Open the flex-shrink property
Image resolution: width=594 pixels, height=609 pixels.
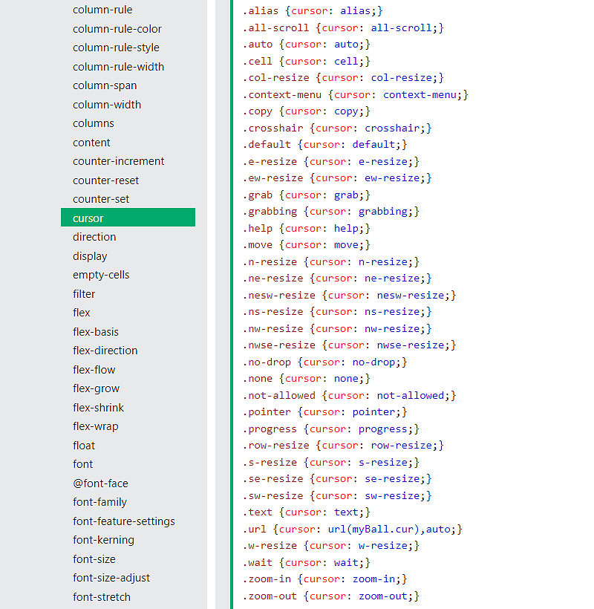coord(98,408)
